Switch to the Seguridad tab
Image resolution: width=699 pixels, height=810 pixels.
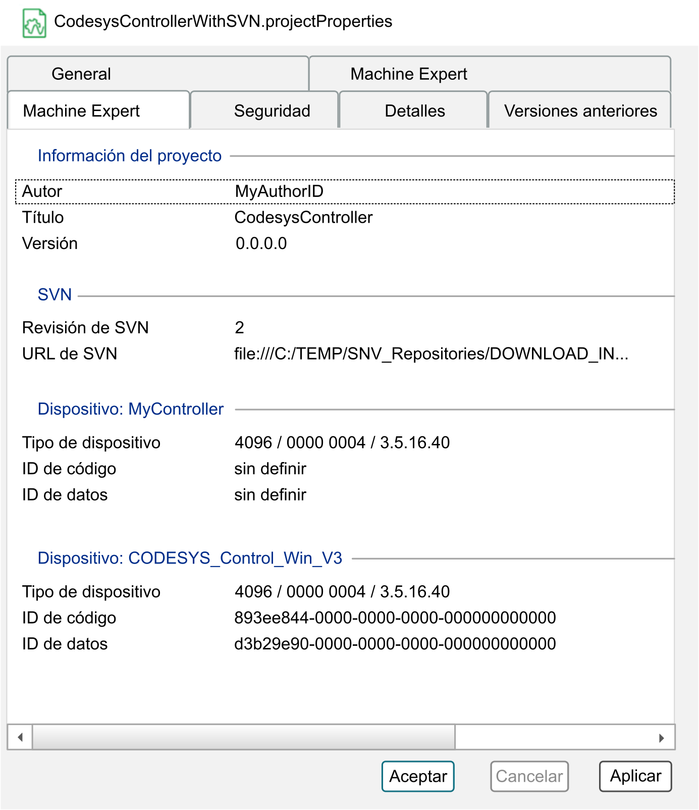(264, 111)
